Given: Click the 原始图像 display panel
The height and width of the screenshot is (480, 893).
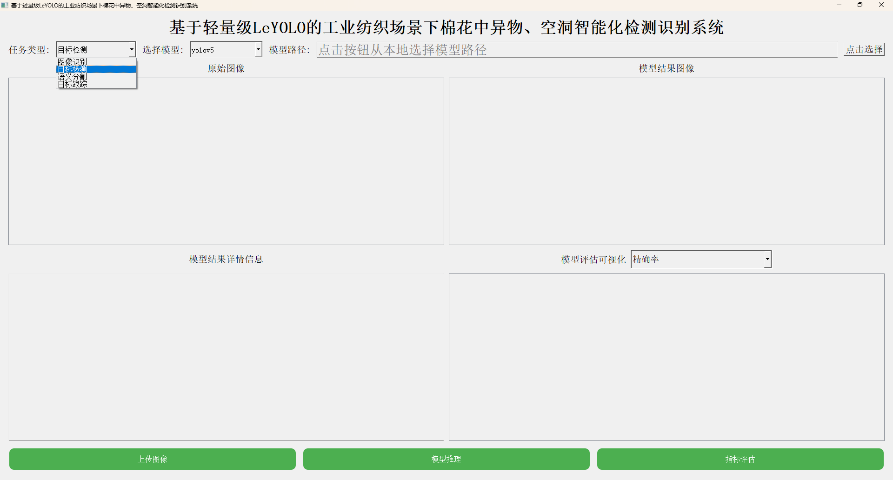Looking at the screenshot, I should [x=226, y=161].
